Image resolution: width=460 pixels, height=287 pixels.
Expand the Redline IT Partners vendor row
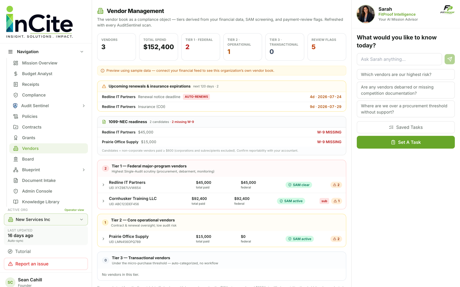pyautogui.click(x=103, y=185)
